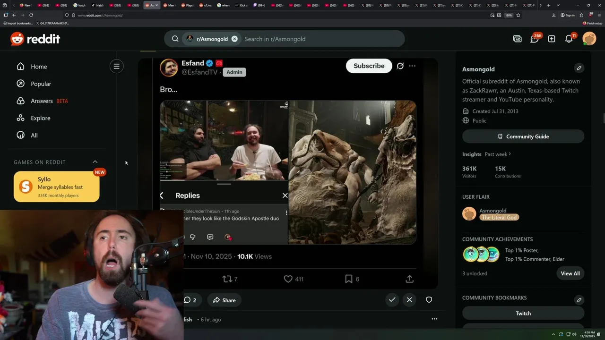Viewport: 605px width, 340px height.
Task: Click the Subscribe button on Esfand tweet
Action: tap(369, 66)
